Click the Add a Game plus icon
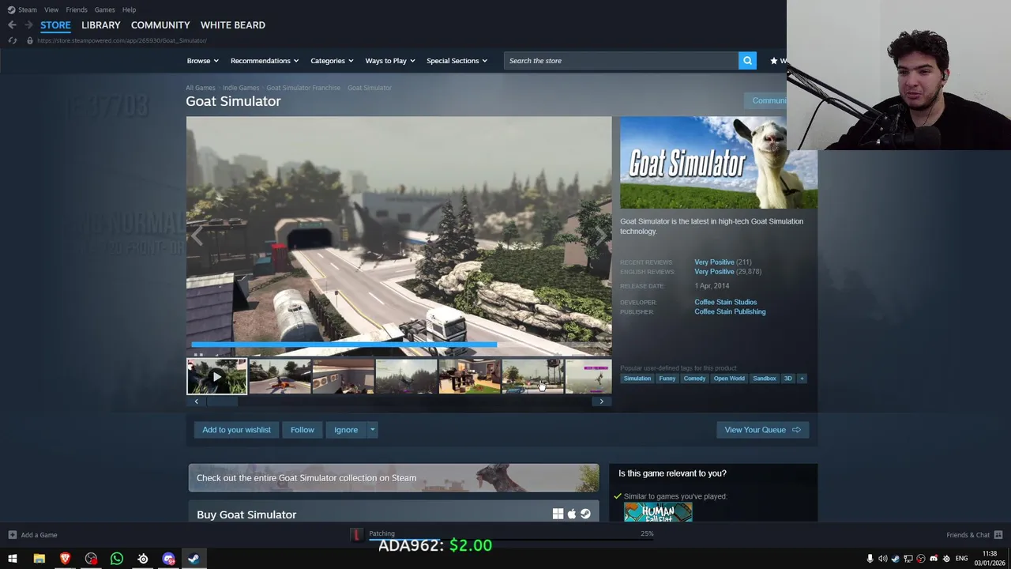The width and height of the screenshot is (1011, 569). [12, 535]
